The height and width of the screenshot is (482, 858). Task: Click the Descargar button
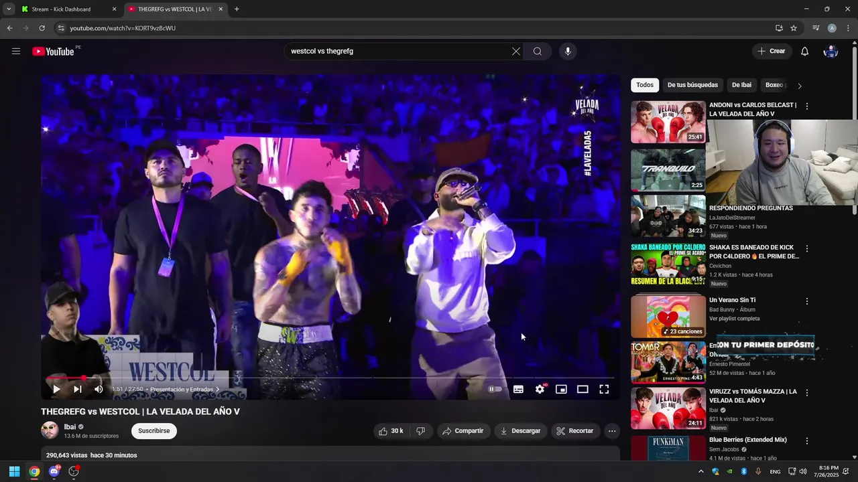(520, 431)
